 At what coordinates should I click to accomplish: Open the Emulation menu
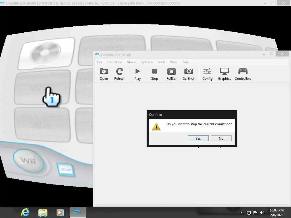pyautogui.click(x=114, y=62)
